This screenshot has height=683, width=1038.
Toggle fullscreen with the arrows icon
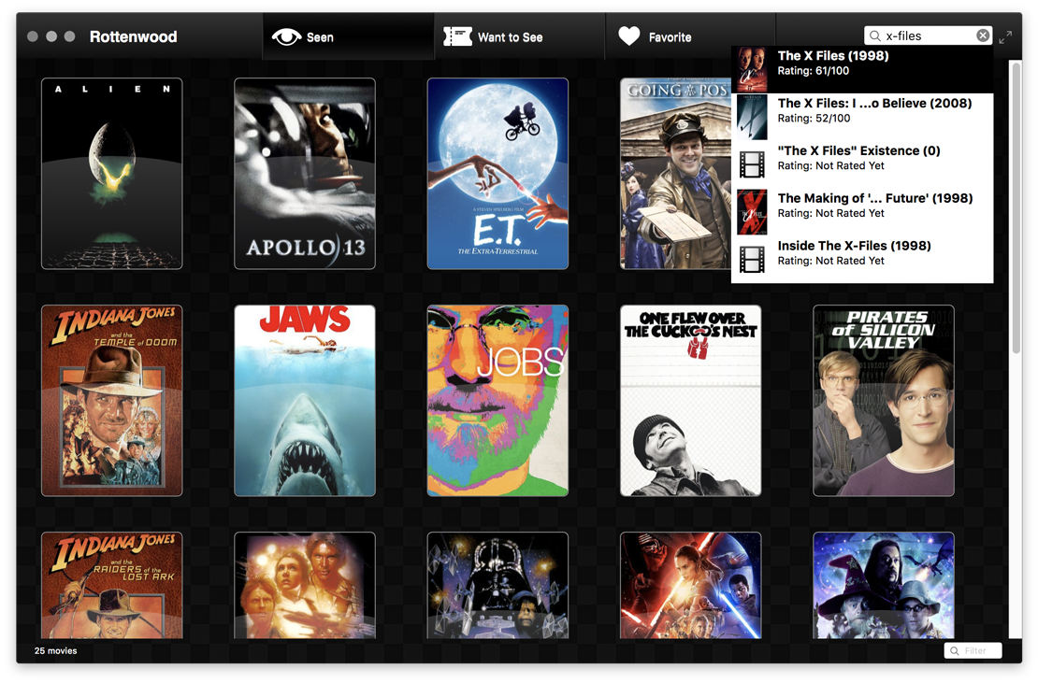pos(1005,37)
